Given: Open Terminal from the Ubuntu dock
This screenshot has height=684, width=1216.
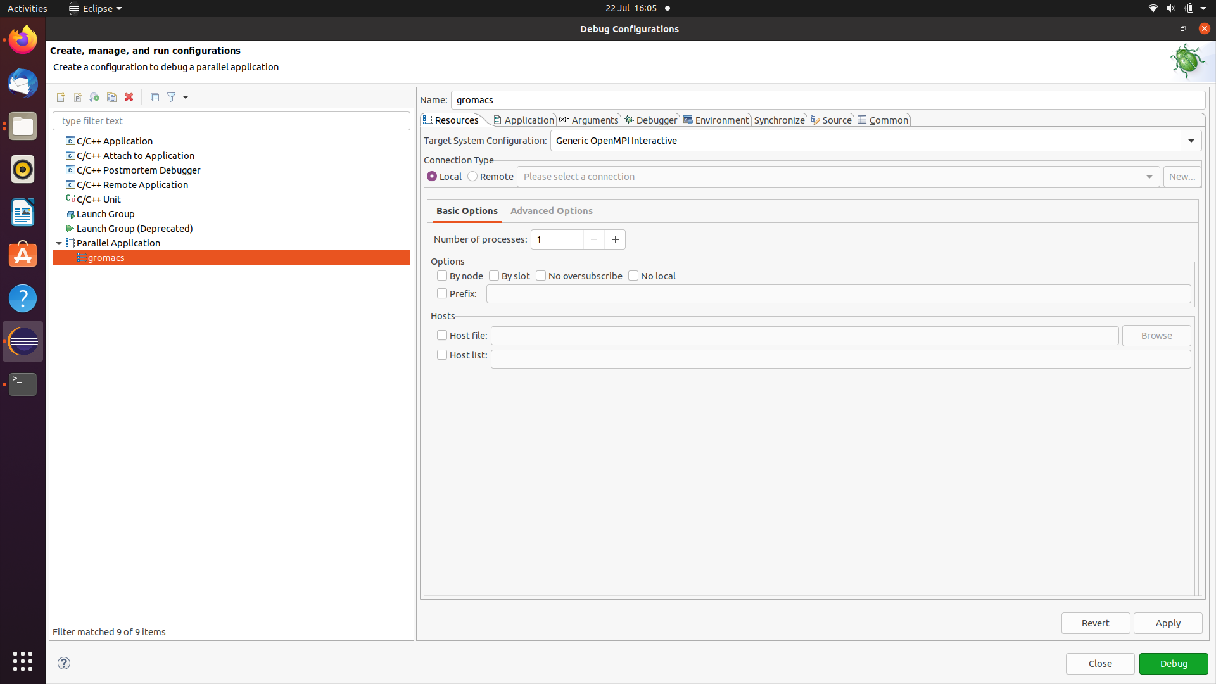Looking at the screenshot, I should pos(23,384).
